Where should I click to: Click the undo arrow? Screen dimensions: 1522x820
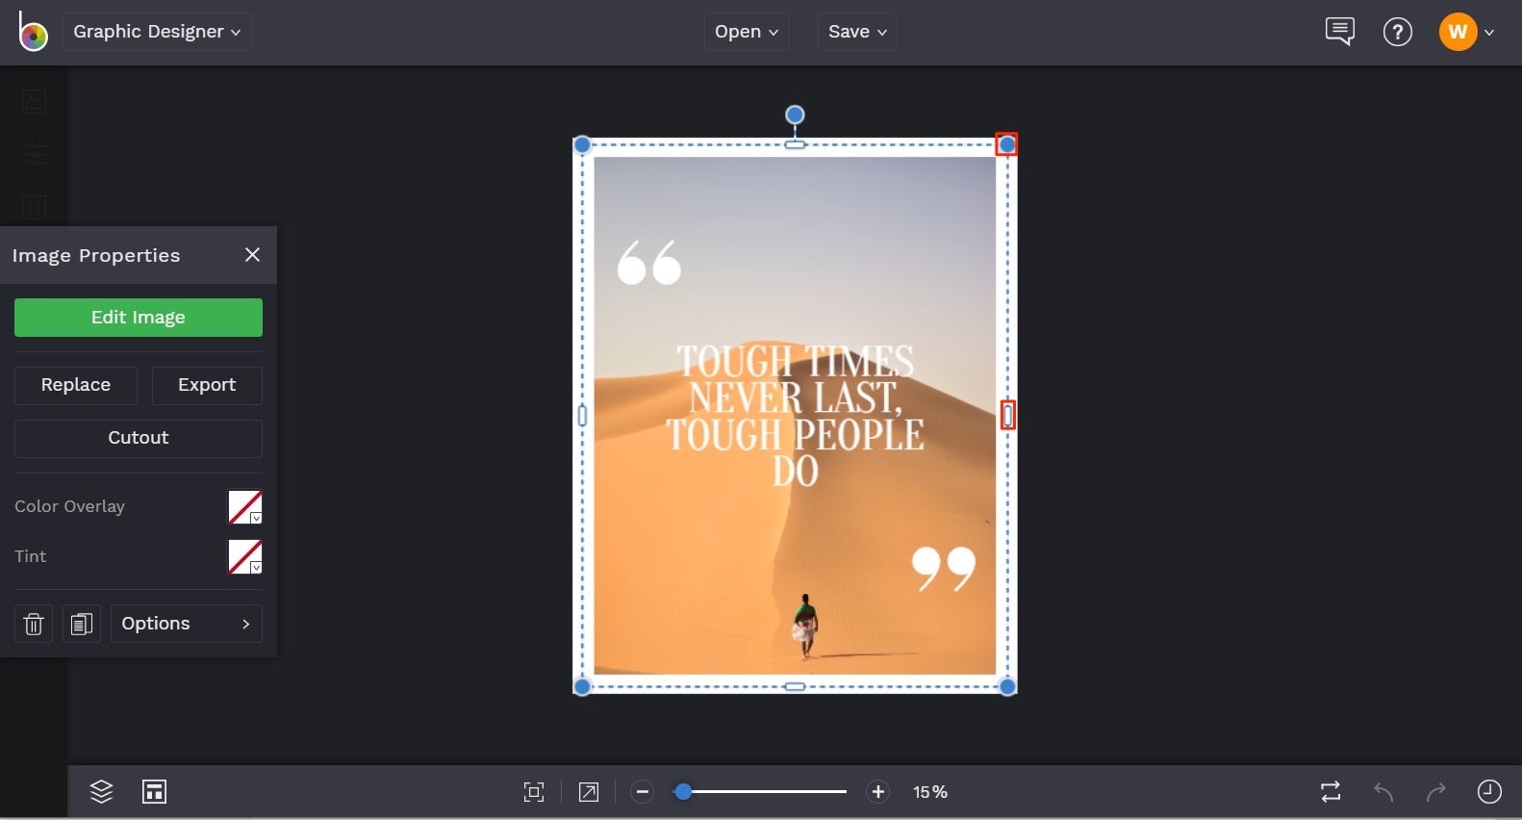coord(1382,791)
